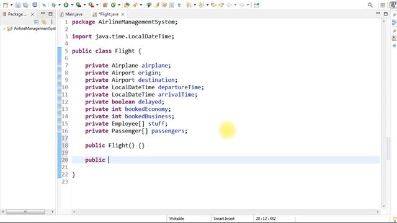Click in editor line 21
This screenshot has height=223, width=397.
point(225,167)
